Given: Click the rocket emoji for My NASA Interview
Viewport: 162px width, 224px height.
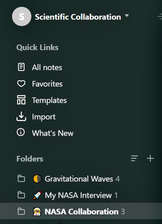Looking at the screenshot, I should point(37,195).
